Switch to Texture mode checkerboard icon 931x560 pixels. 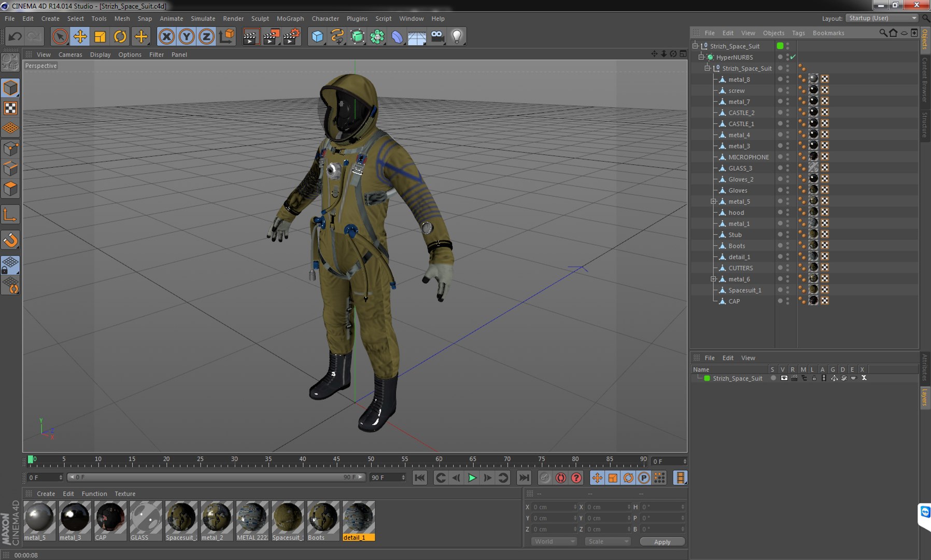[x=10, y=108]
